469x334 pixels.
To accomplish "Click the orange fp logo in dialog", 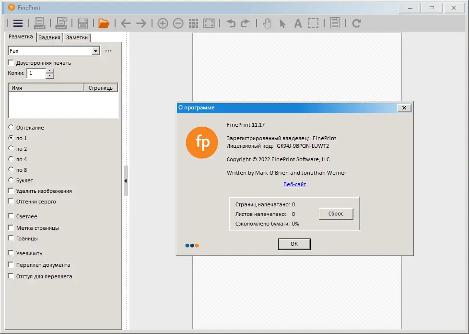I will (202, 143).
